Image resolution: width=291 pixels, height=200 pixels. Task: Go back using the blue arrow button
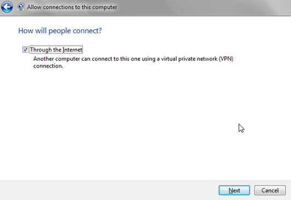pos(7,7)
